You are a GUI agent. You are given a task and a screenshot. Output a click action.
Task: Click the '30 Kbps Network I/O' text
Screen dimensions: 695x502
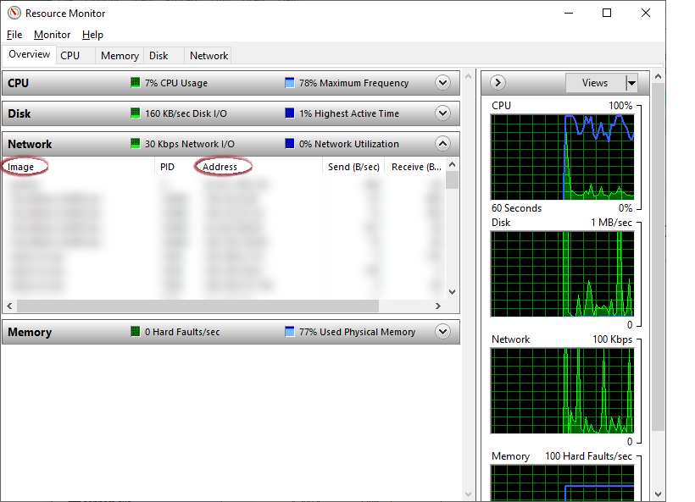pyautogui.click(x=190, y=144)
